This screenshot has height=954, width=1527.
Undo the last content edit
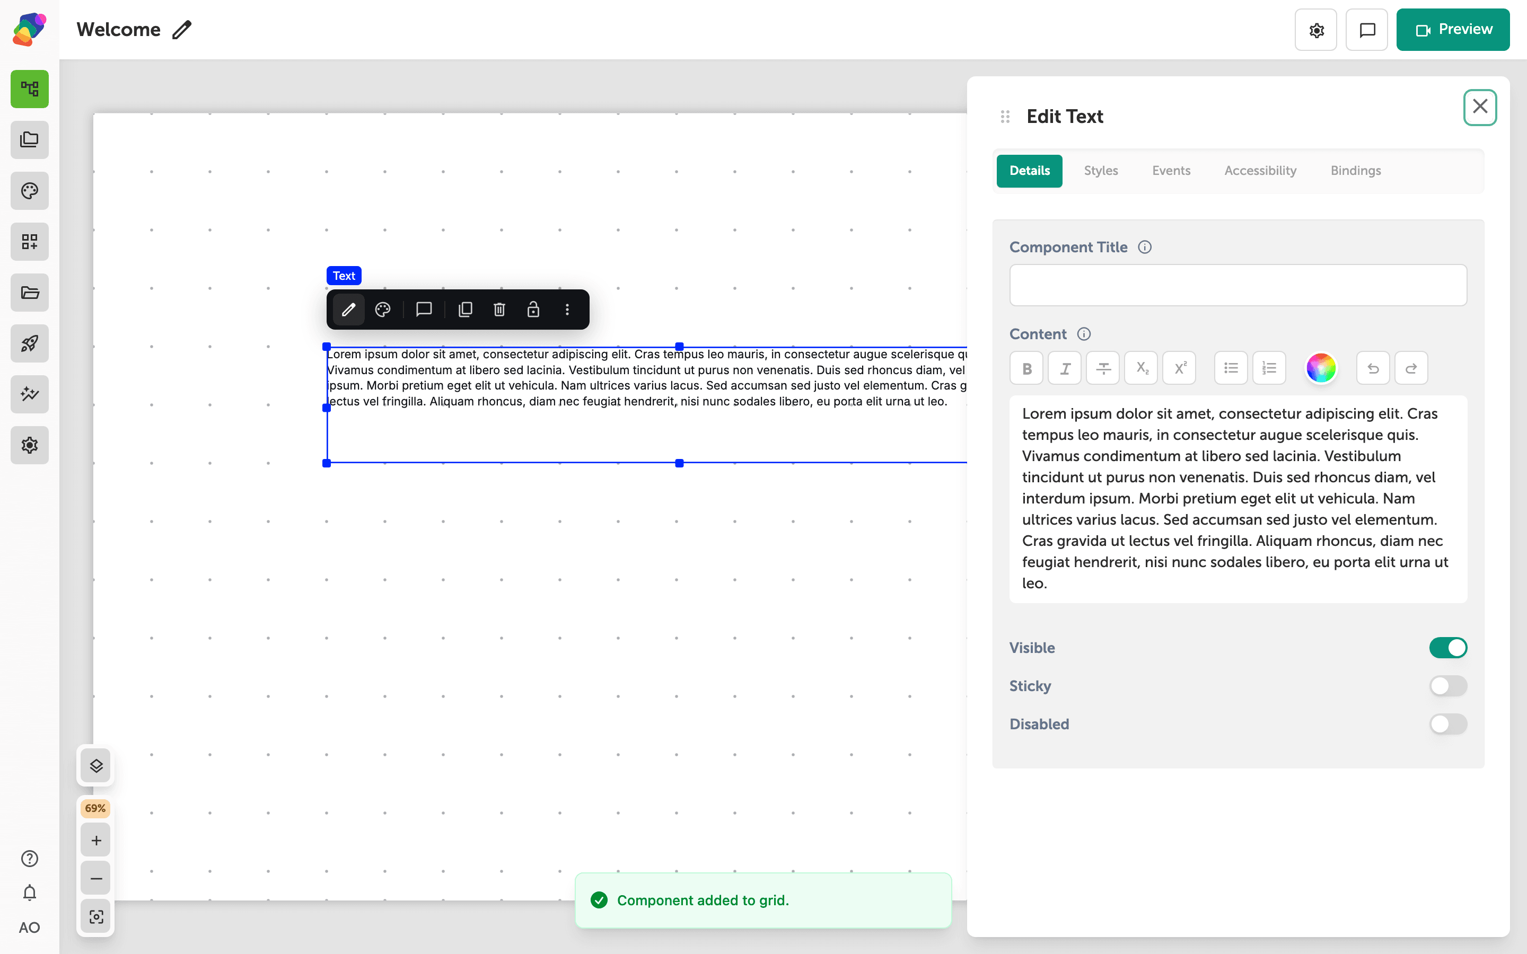(x=1373, y=368)
